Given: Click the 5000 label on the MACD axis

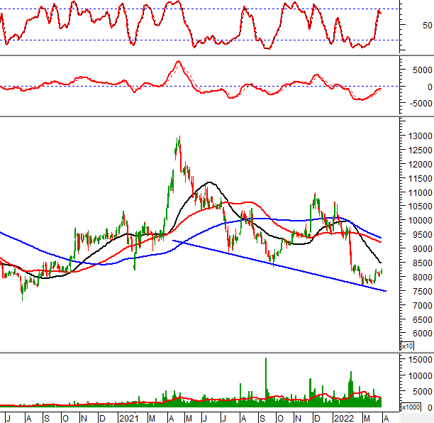Looking at the screenshot, I should (x=423, y=70).
